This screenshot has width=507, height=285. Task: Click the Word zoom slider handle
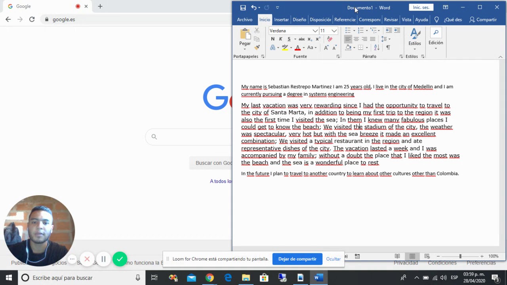point(460,256)
